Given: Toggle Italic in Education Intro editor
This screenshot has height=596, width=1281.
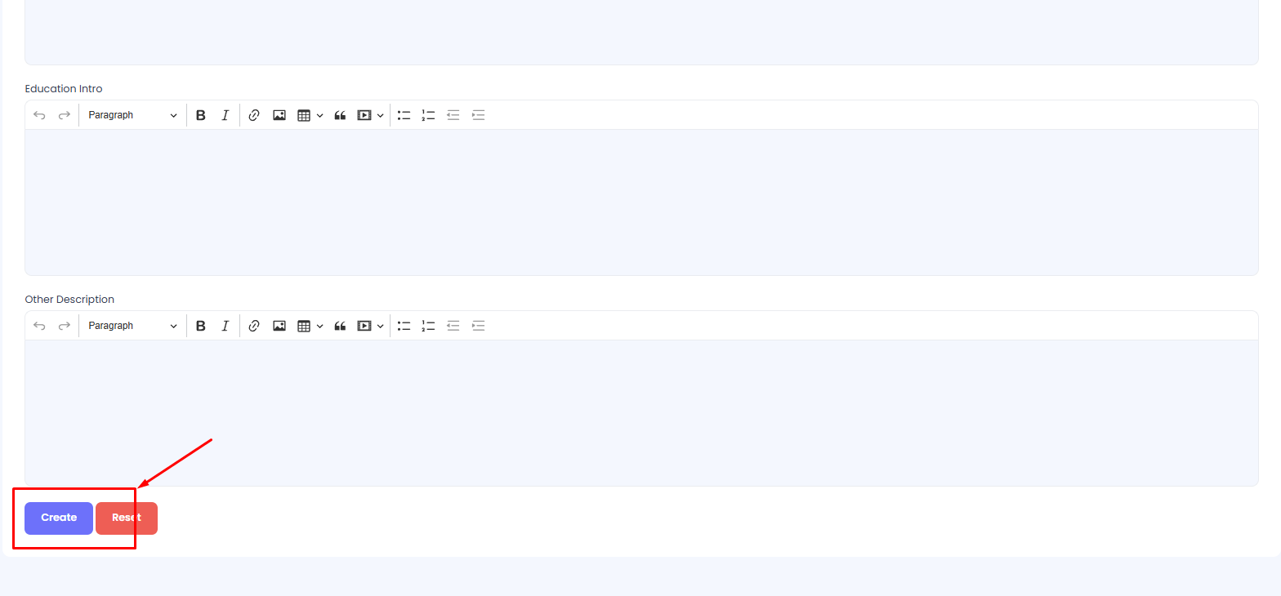Looking at the screenshot, I should [225, 115].
